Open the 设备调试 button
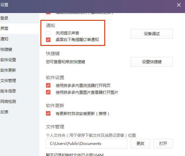185x156 pixels. tap(151, 34)
